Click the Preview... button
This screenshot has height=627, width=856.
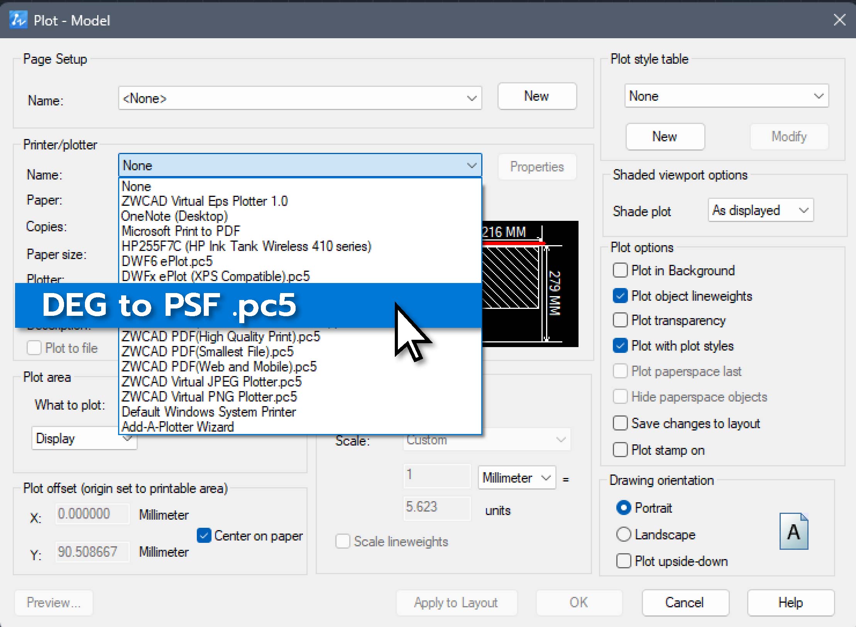(54, 602)
